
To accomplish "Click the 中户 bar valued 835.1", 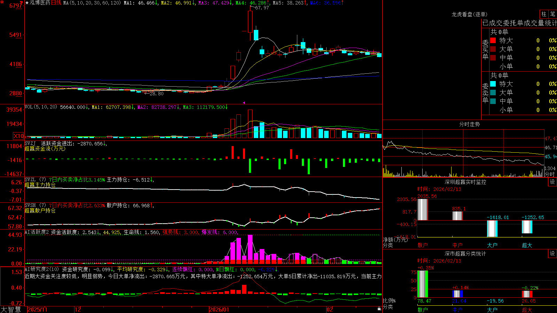I will (x=457, y=216).
